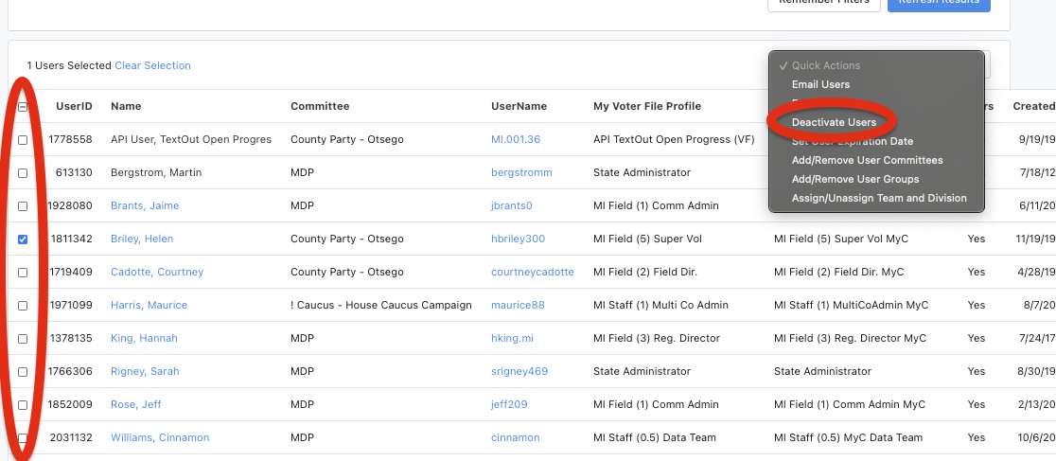The width and height of the screenshot is (1056, 461).
Task: Sort by the Committee column header
Action: point(320,106)
